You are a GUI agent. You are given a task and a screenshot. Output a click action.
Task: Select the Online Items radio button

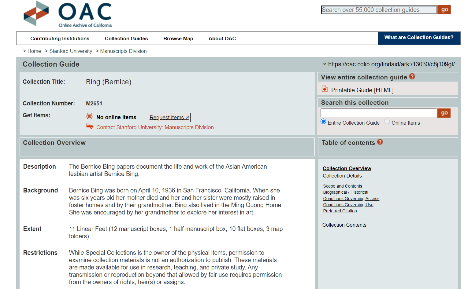pyautogui.click(x=387, y=122)
